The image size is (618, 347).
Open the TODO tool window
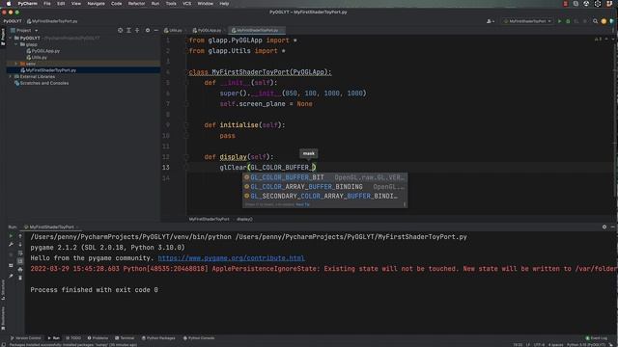pos(73,338)
